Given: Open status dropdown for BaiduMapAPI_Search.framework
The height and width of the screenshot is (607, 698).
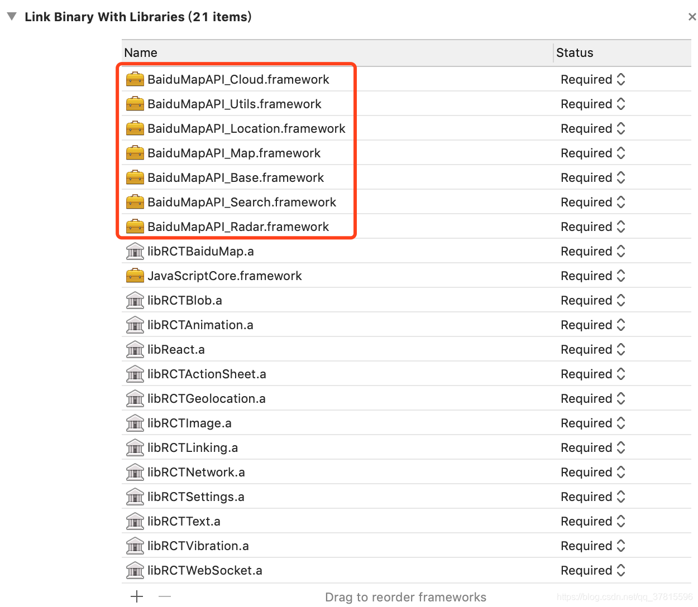Looking at the screenshot, I should [x=593, y=202].
